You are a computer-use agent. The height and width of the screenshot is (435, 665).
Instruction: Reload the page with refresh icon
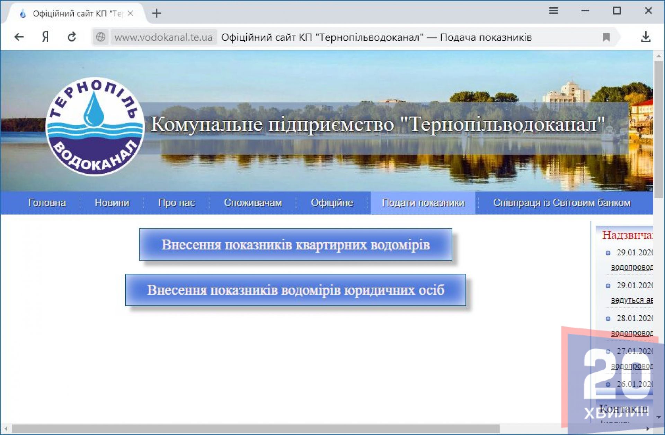pos(72,37)
